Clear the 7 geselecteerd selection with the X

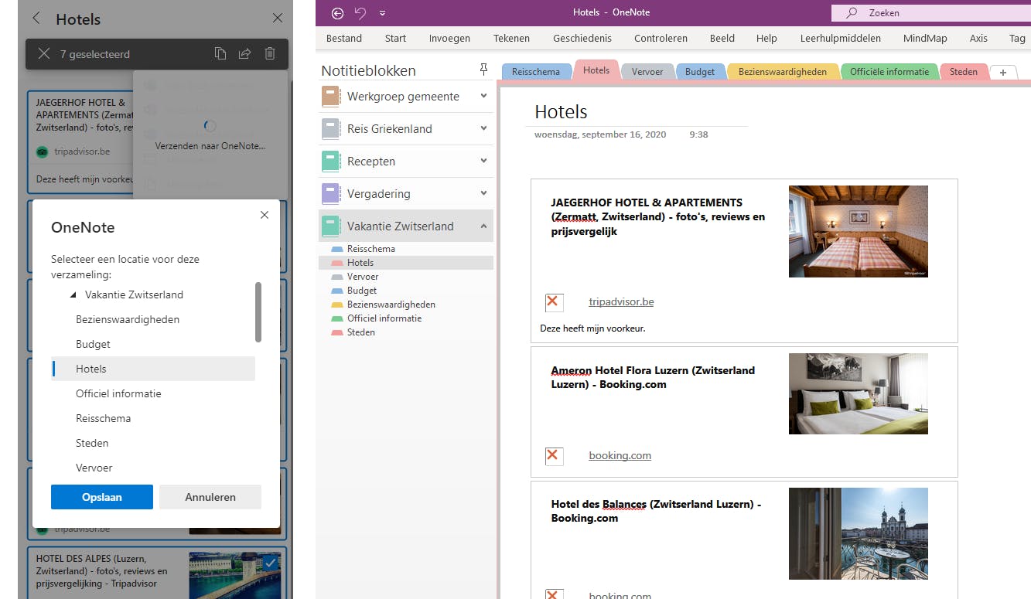[x=44, y=53]
